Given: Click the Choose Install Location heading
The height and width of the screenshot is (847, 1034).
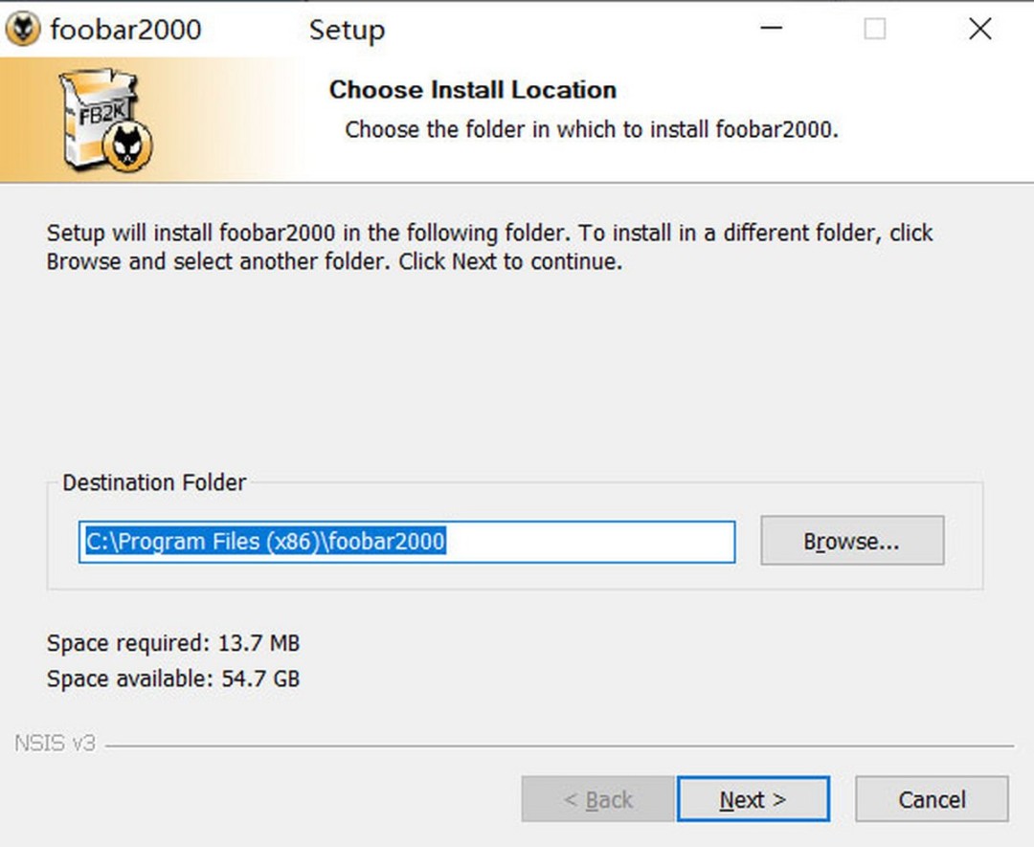Looking at the screenshot, I should (x=472, y=89).
